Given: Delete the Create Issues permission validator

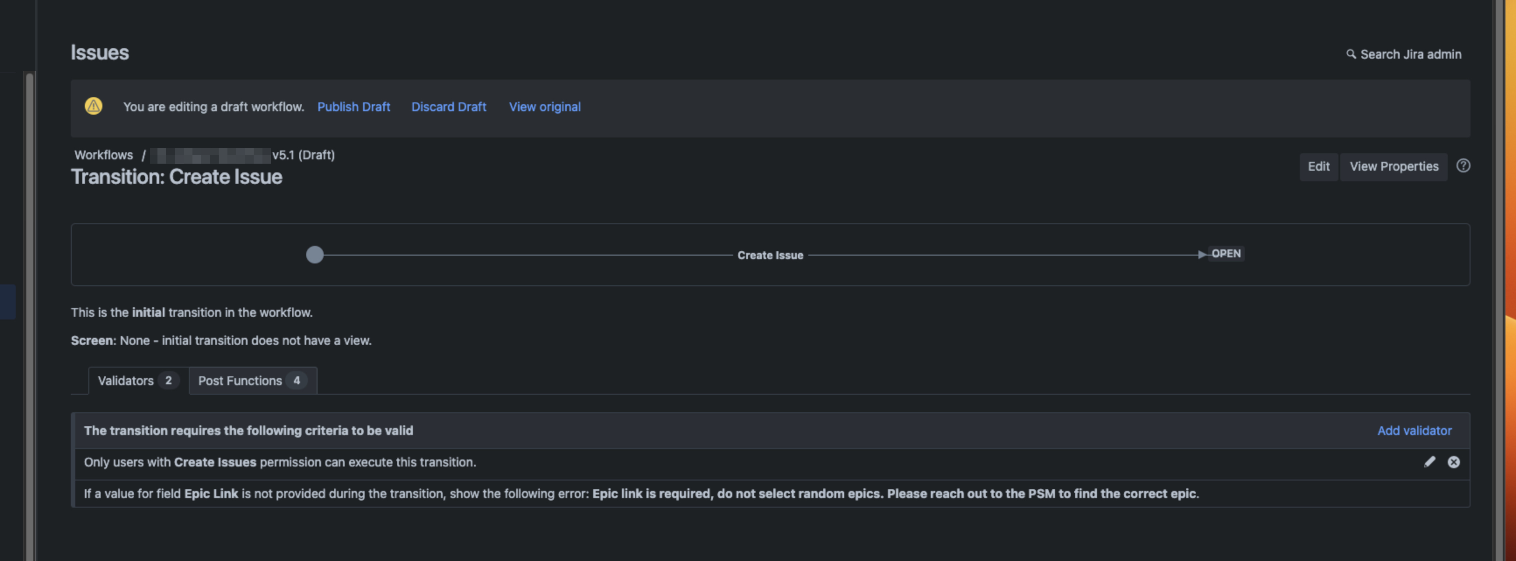Looking at the screenshot, I should pyautogui.click(x=1453, y=462).
